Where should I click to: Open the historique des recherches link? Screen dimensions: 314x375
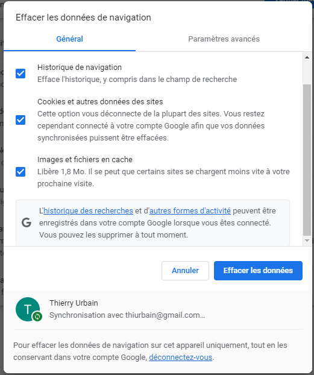tap(88, 210)
